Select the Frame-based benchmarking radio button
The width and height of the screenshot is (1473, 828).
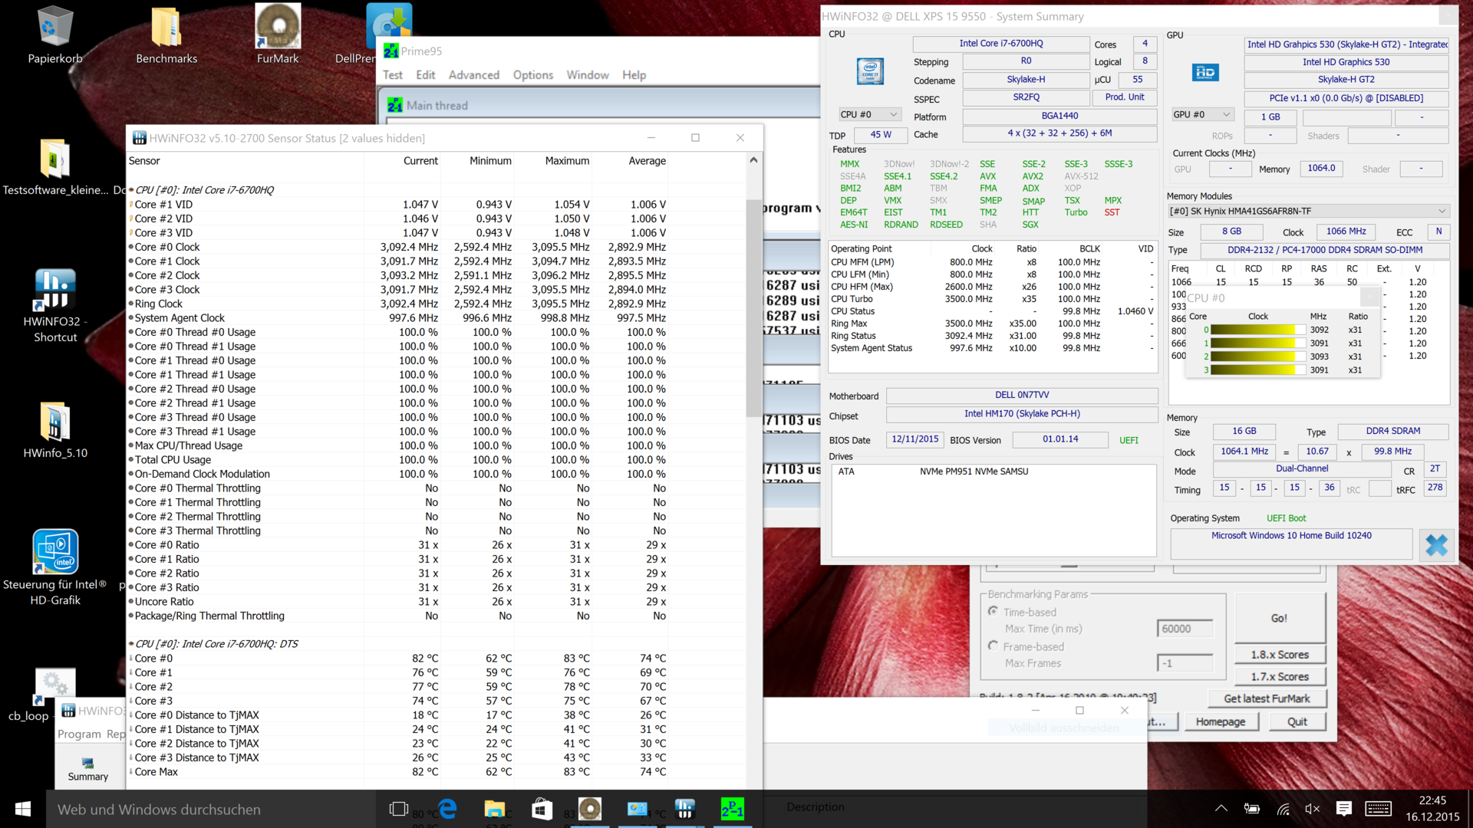pos(994,646)
